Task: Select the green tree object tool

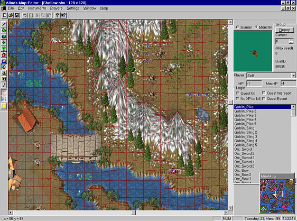Action: [4, 49]
